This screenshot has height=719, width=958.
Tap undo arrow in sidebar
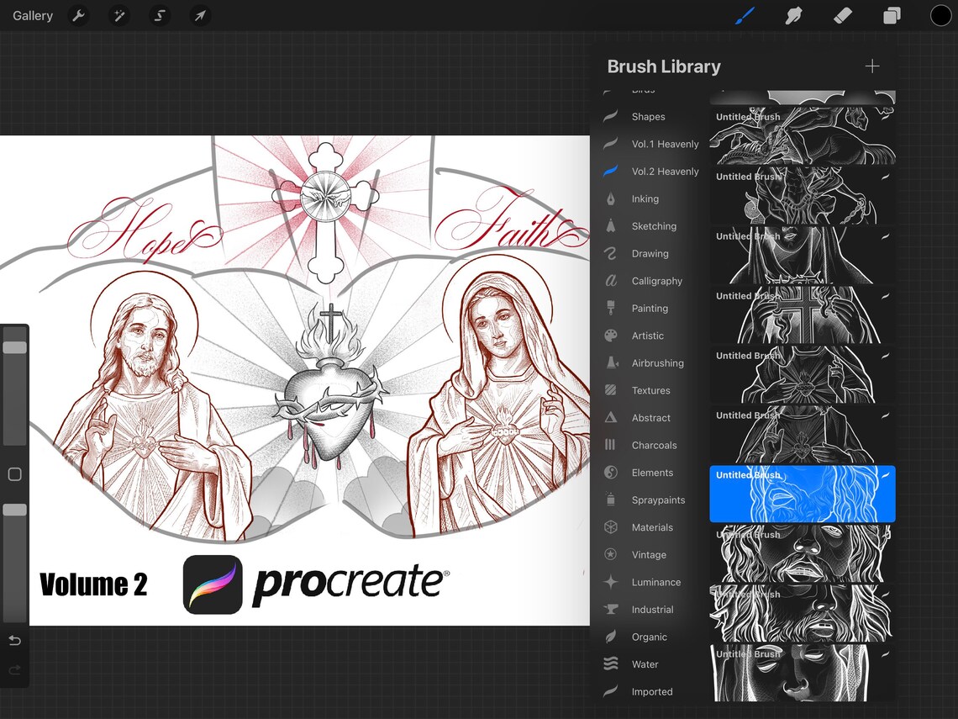[14, 640]
